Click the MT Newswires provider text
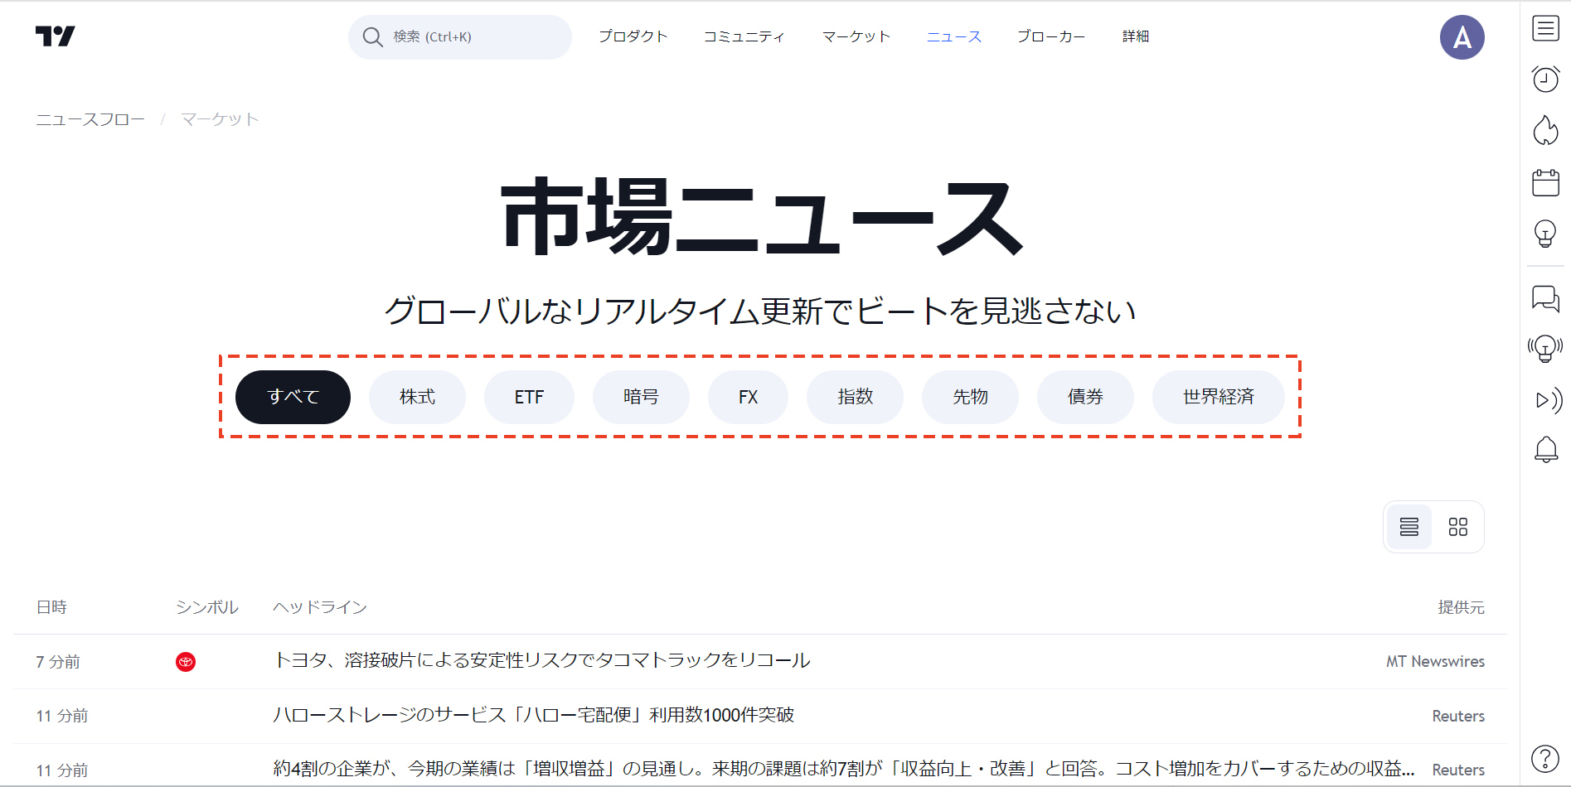Viewport: 1571px width, 787px height. click(x=1435, y=662)
